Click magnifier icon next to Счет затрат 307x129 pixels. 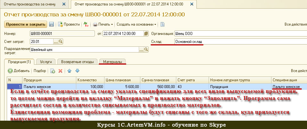tap(61, 41)
